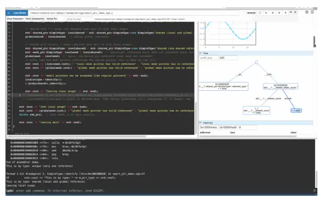Click the memory start address field
The height and width of the screenshot is (198, 321).
[x=209, y=127]
